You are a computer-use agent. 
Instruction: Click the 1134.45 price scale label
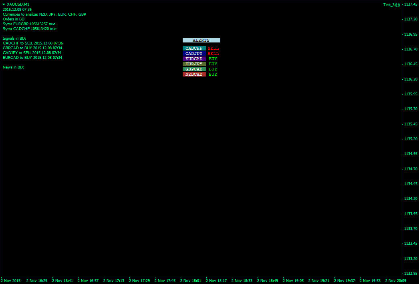411,184
